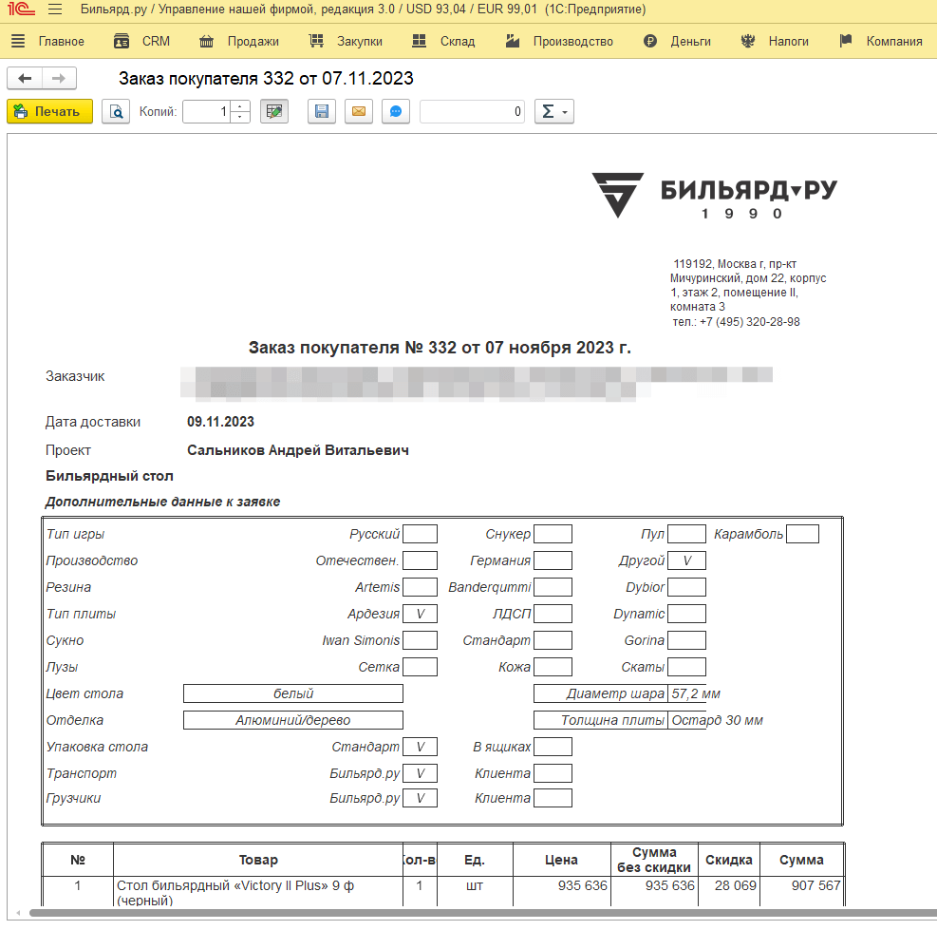Open the hamburger main menu icon

pyautogui.click(x=55, y=10)
